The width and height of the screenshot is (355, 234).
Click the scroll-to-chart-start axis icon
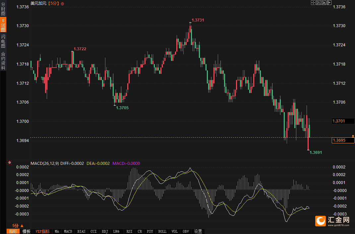coord(319,3)
